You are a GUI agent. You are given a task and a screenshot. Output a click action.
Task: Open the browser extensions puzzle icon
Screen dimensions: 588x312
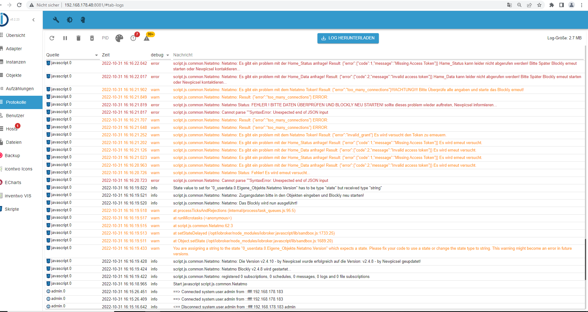[551, 5]
